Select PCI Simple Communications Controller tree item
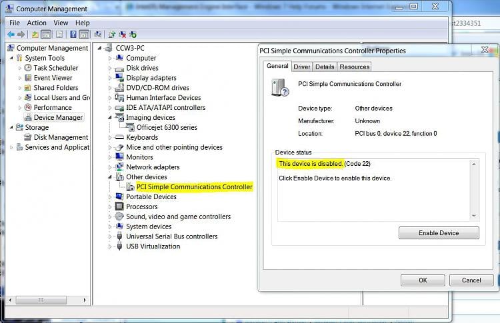Viewport: 500px width, 323px height. point(195,186)
